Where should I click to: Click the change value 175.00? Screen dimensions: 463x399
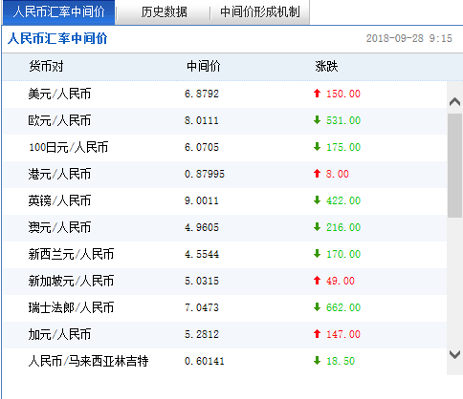pos(343,147)
